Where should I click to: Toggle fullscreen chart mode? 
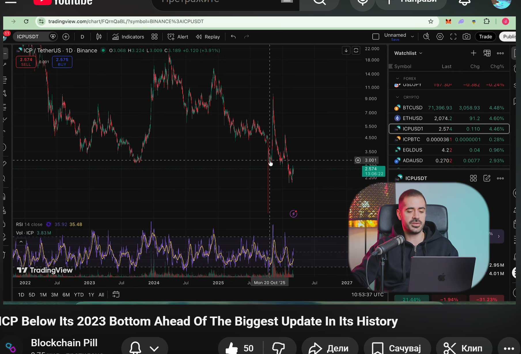(453, 37)
